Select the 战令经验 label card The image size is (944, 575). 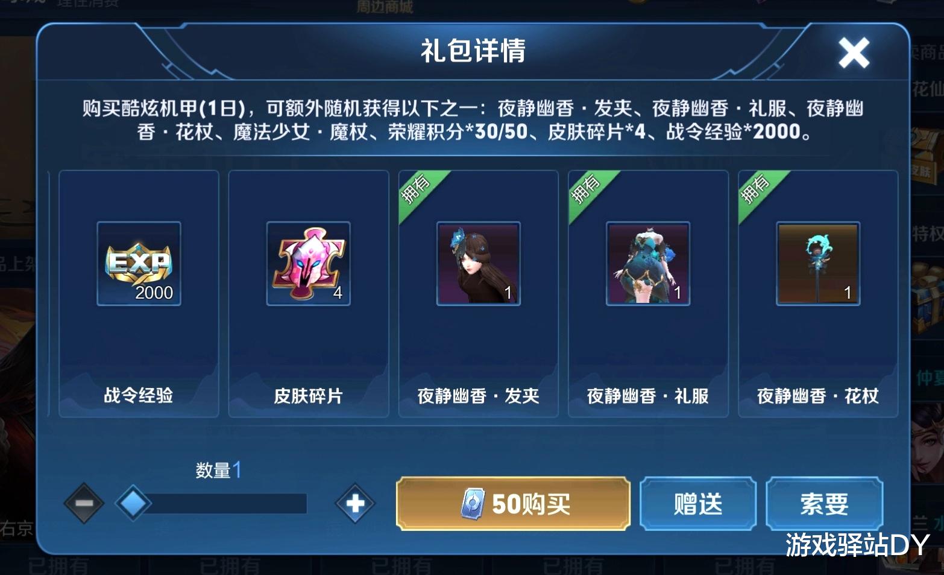pos(139,294)
